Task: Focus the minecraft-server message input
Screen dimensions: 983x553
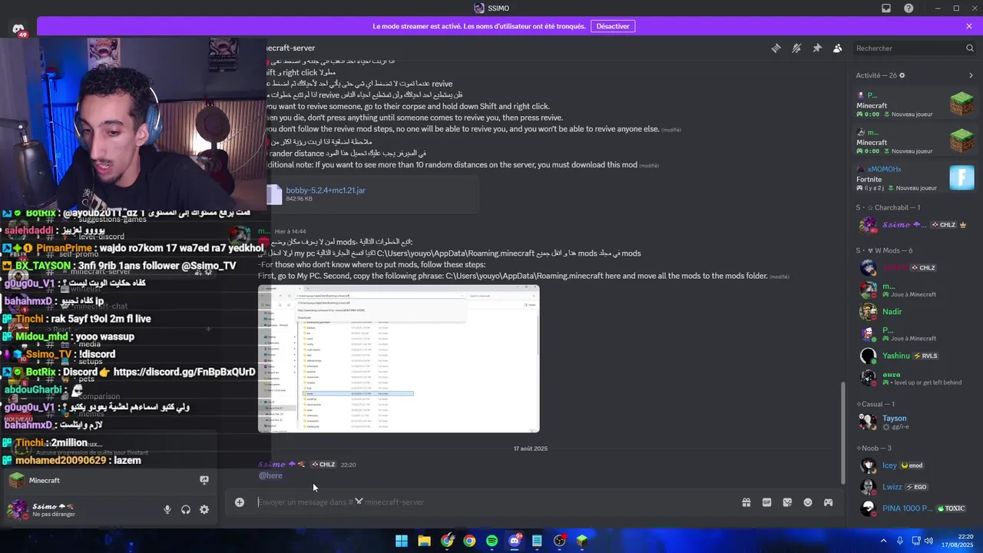Action: [491, 502]
